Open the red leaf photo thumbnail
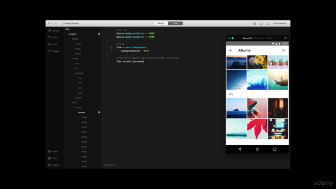The width and height of the screenshot is (336, 189). (x=257, y=129)
